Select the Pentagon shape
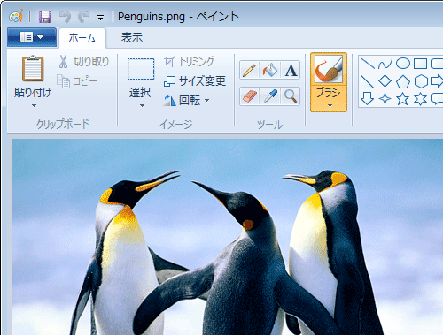 (x=403, y=81)
